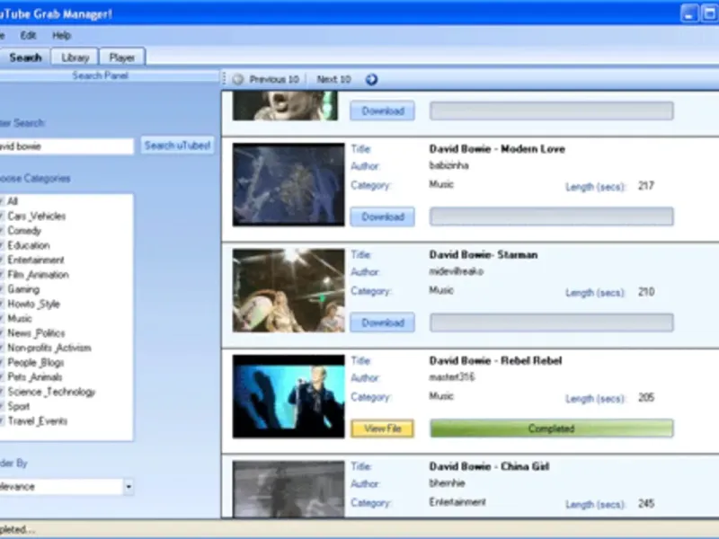Minimize the uTube Grab Manager window
Image resolution: width=719 pixels, height=539 pixels.
(688, 13)
